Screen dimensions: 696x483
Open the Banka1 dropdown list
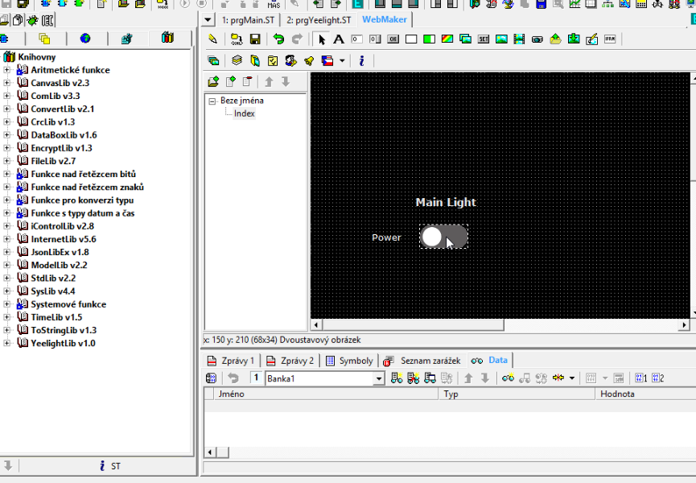[x=379, y=378]
